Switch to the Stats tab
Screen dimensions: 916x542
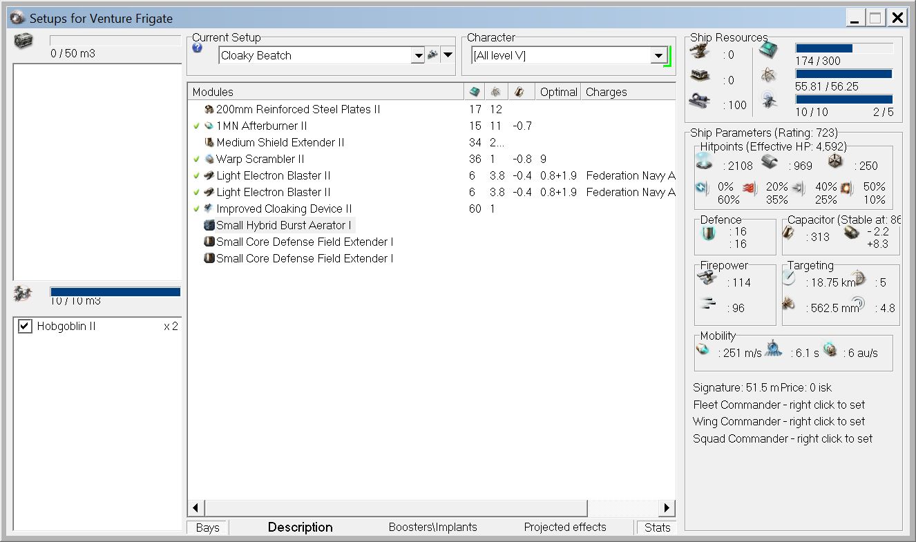coord(657,528)
